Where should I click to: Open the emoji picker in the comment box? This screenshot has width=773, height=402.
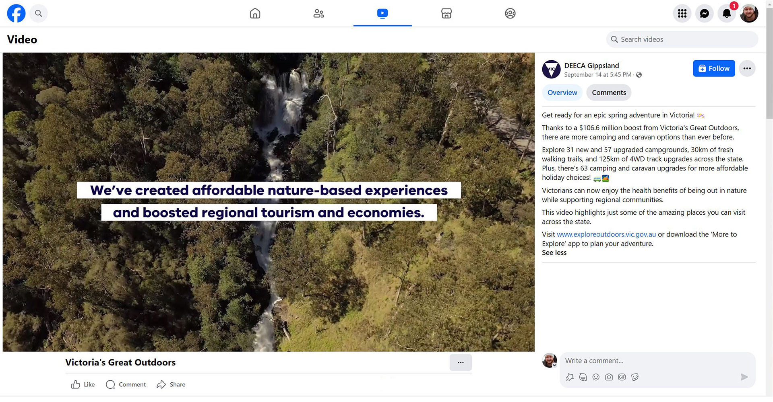pyautogui.click(x=596, y=377)
